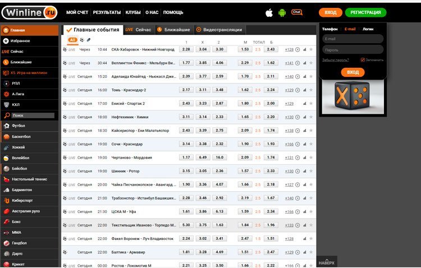Click the Забыли пароль link
The width and height of the screenshot is (421, 268).
coord(336,59)
